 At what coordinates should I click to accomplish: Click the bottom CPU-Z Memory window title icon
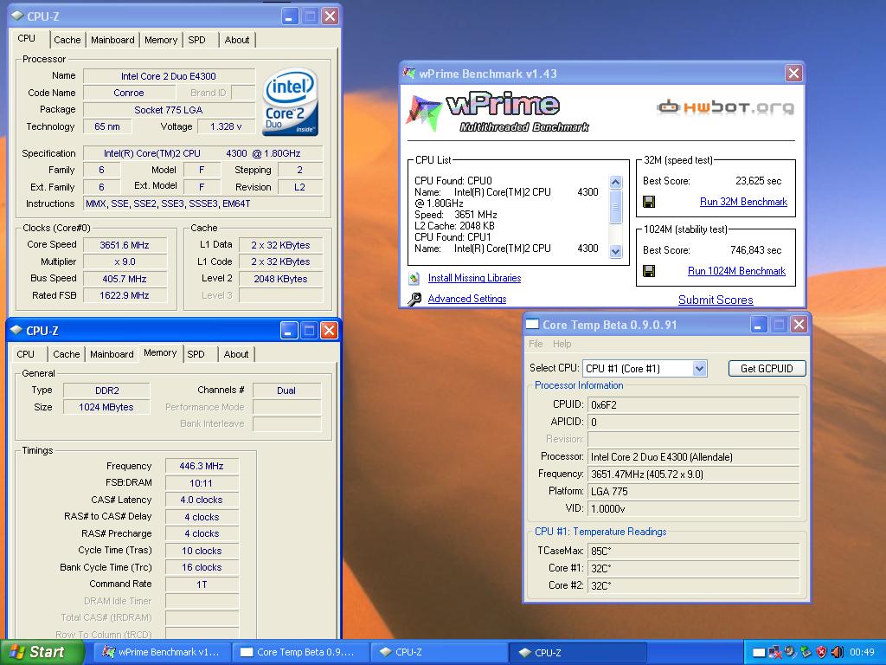click(16, 330)
